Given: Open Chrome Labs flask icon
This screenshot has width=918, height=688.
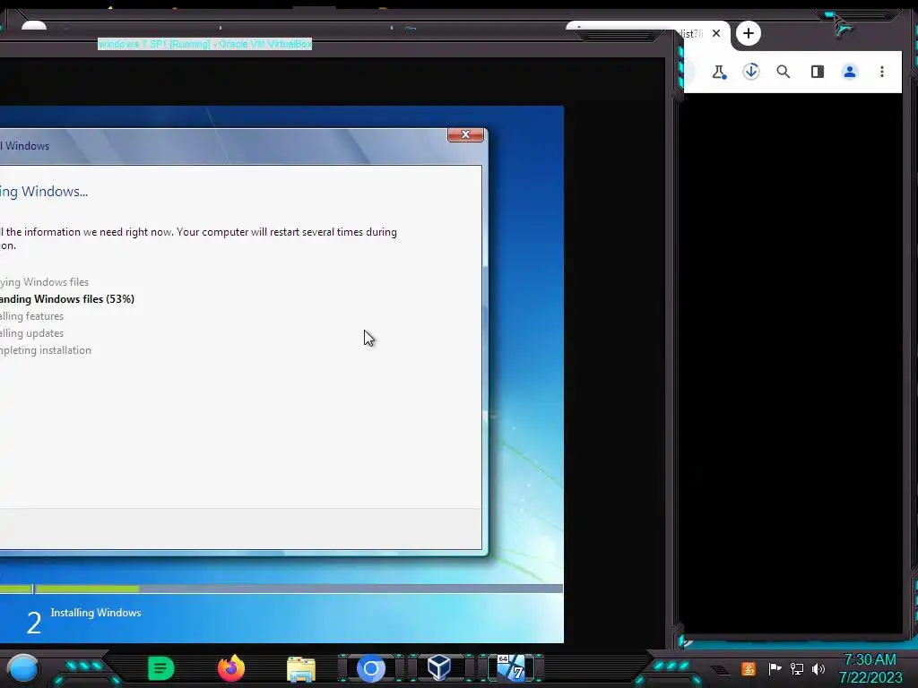Looking at the screenshot, I should [x=718, y=72].
